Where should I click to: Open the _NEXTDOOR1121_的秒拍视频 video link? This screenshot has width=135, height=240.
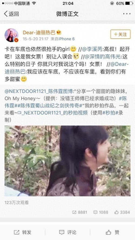[52, 113]
